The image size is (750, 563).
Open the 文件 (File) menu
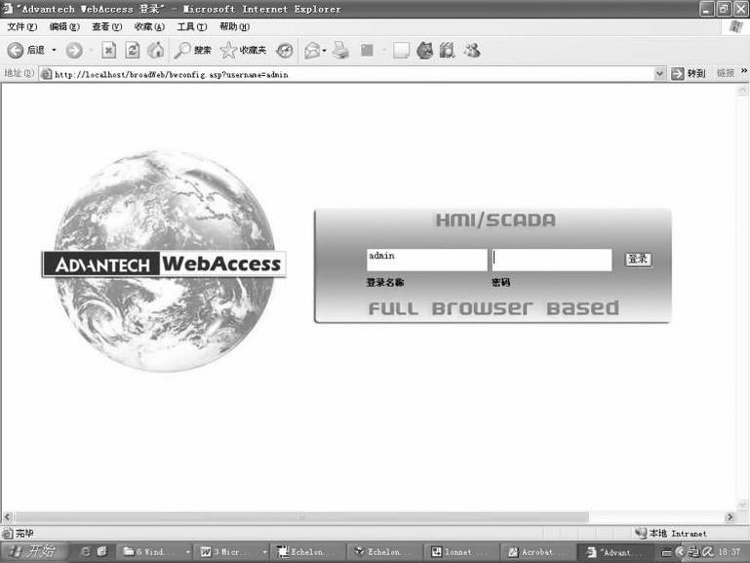coord(22,26)
